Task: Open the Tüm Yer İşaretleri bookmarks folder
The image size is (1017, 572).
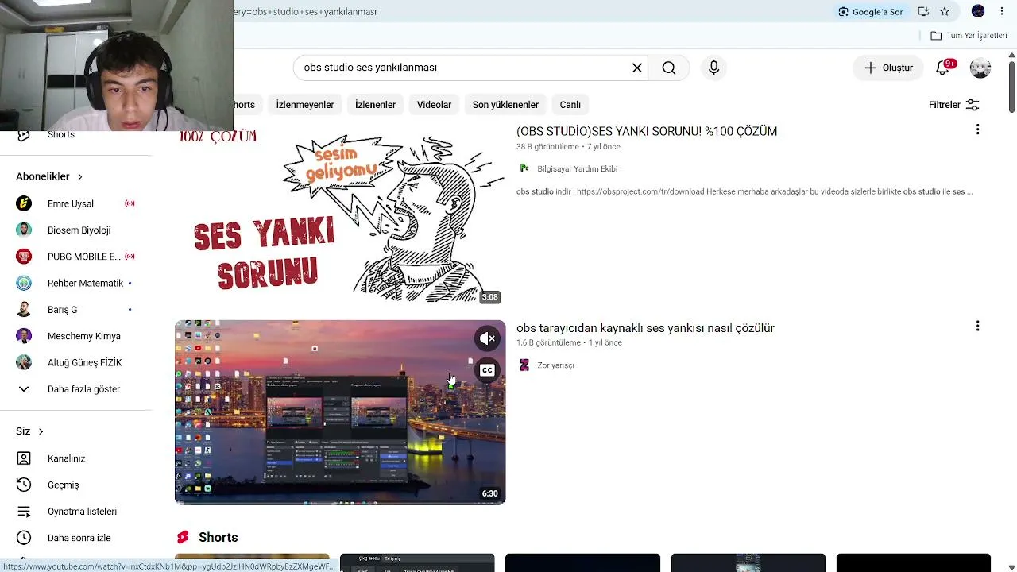Action: 969,36
